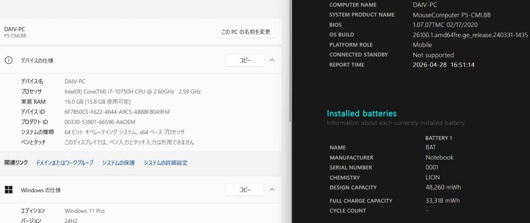Open the システムの保護 link
This screenshot has width=530, height=223.
click(118, 163)
